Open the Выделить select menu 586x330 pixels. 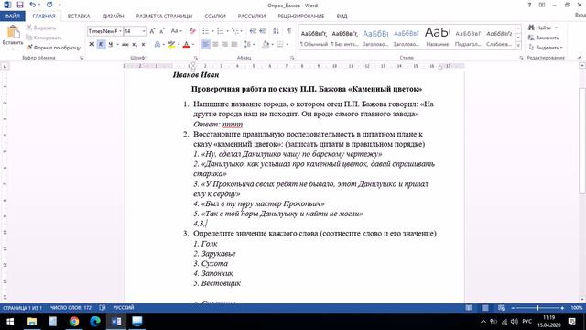(546, 48)
